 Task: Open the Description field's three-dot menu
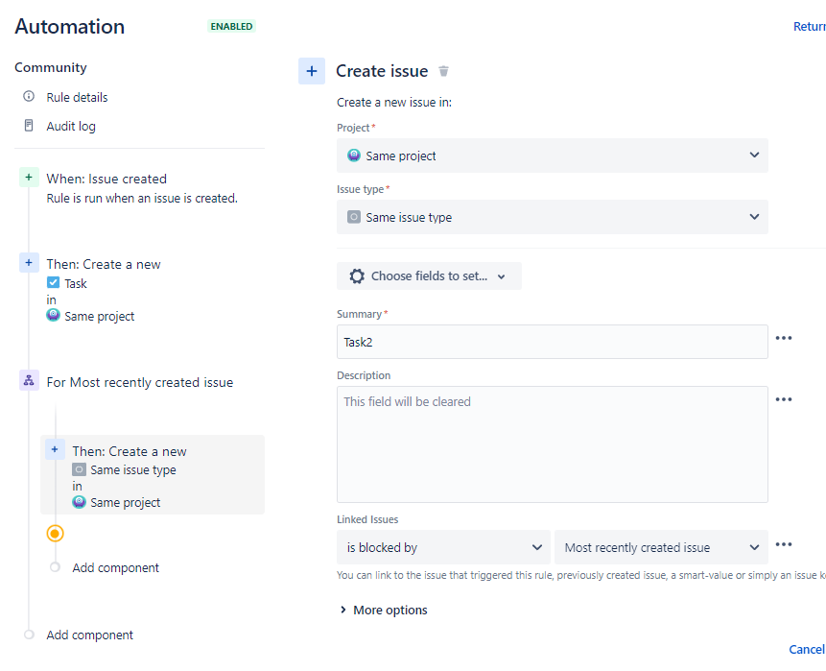click(x=784, y=399)
